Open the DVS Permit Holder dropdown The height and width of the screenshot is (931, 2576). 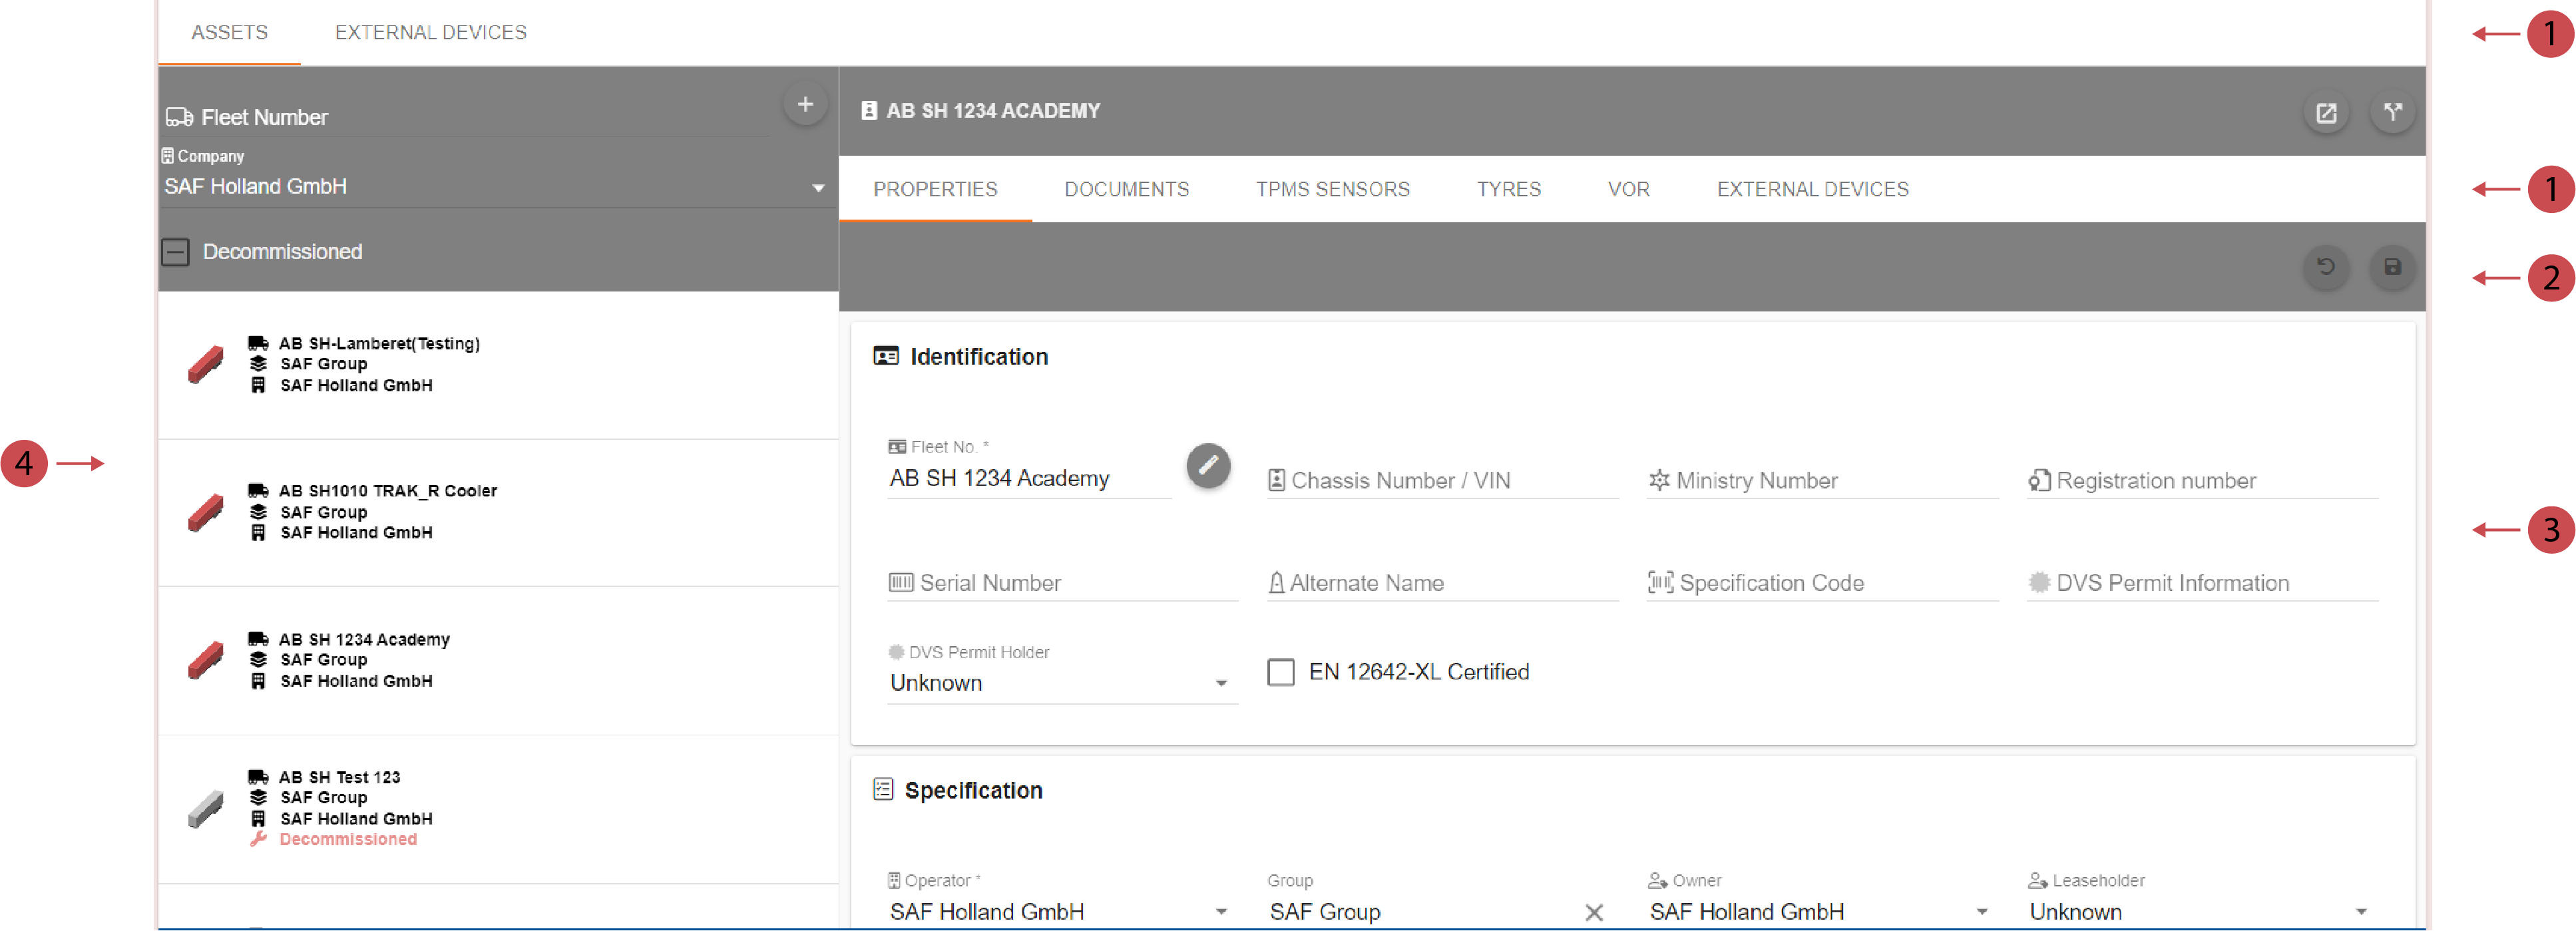(x=1221, y=683)
